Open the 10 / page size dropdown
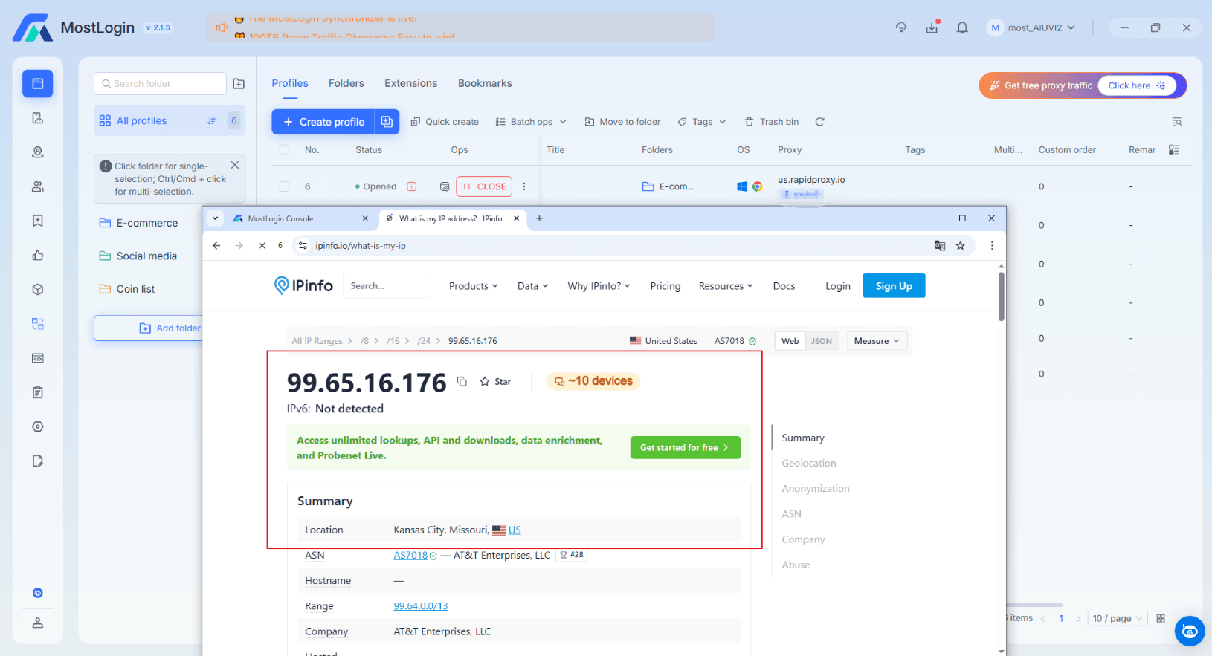This screenshot has height=656, width=1212. pyautogui.click(x=1117, y=618)
